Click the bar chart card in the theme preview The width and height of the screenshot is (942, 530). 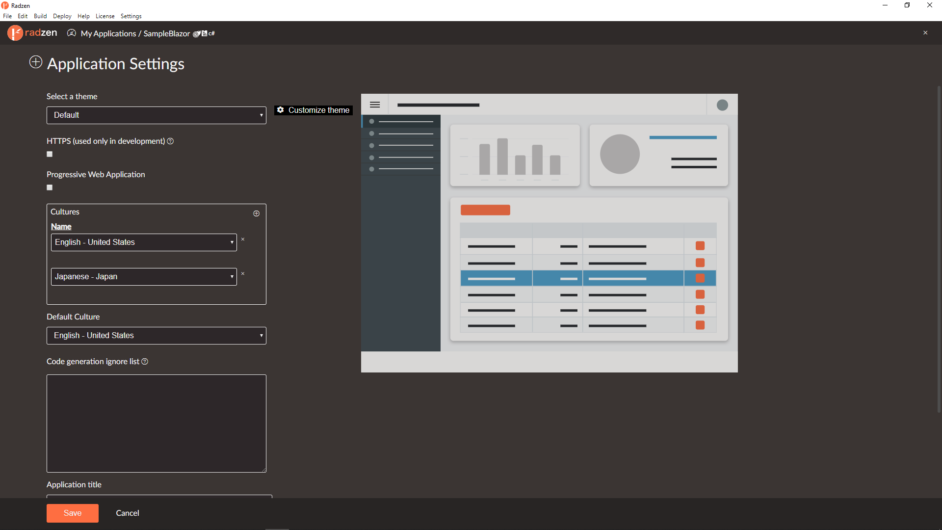point(515,155)
